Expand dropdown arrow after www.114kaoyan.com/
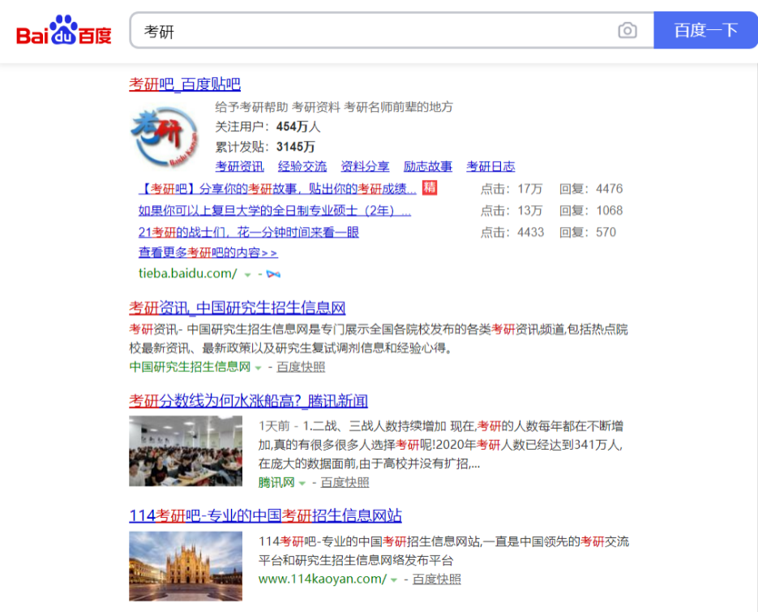 click(394, 580)
